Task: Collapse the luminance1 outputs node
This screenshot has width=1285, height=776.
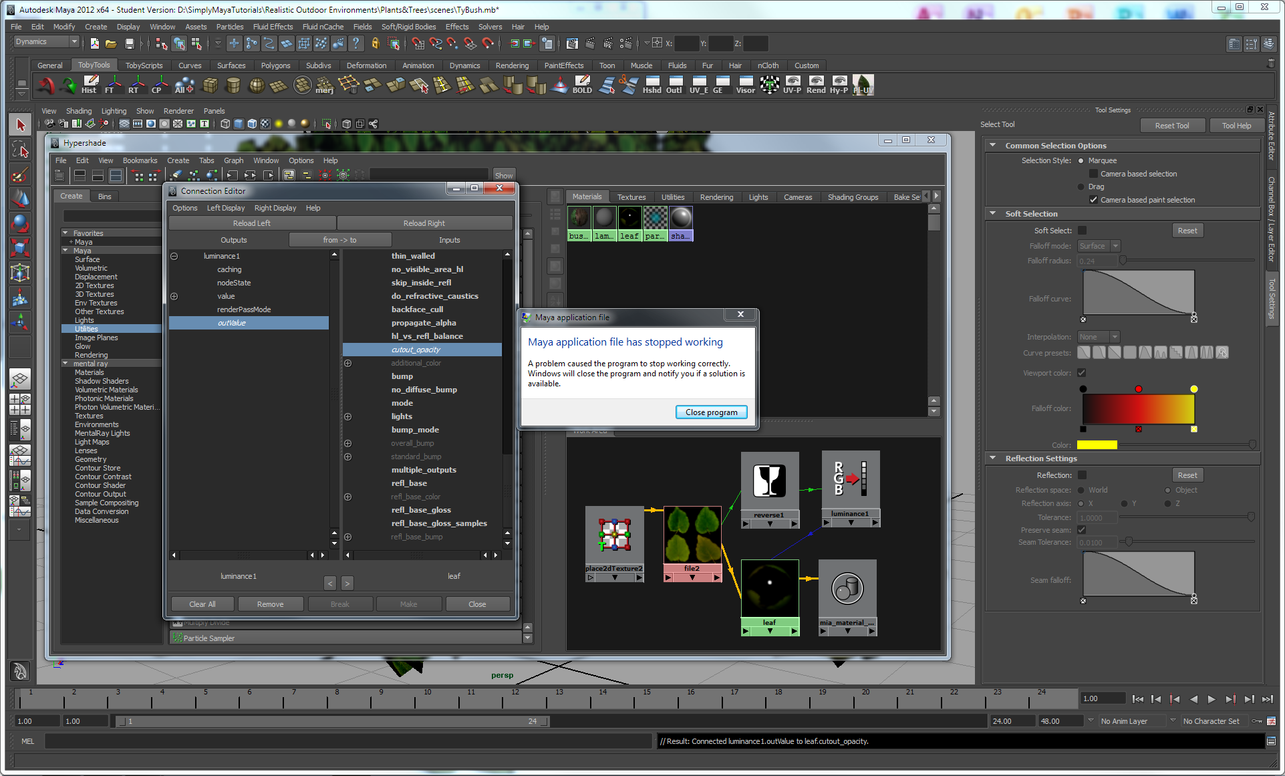Action: click(174, 256)
